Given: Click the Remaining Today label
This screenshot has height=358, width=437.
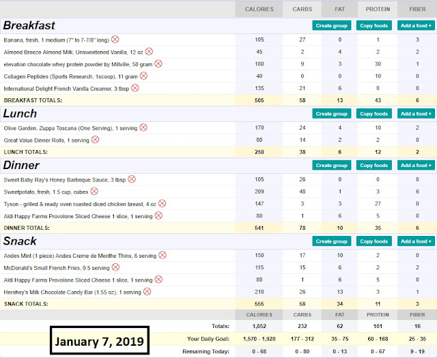Looking at the screenshot, I should tap(206, 352).
